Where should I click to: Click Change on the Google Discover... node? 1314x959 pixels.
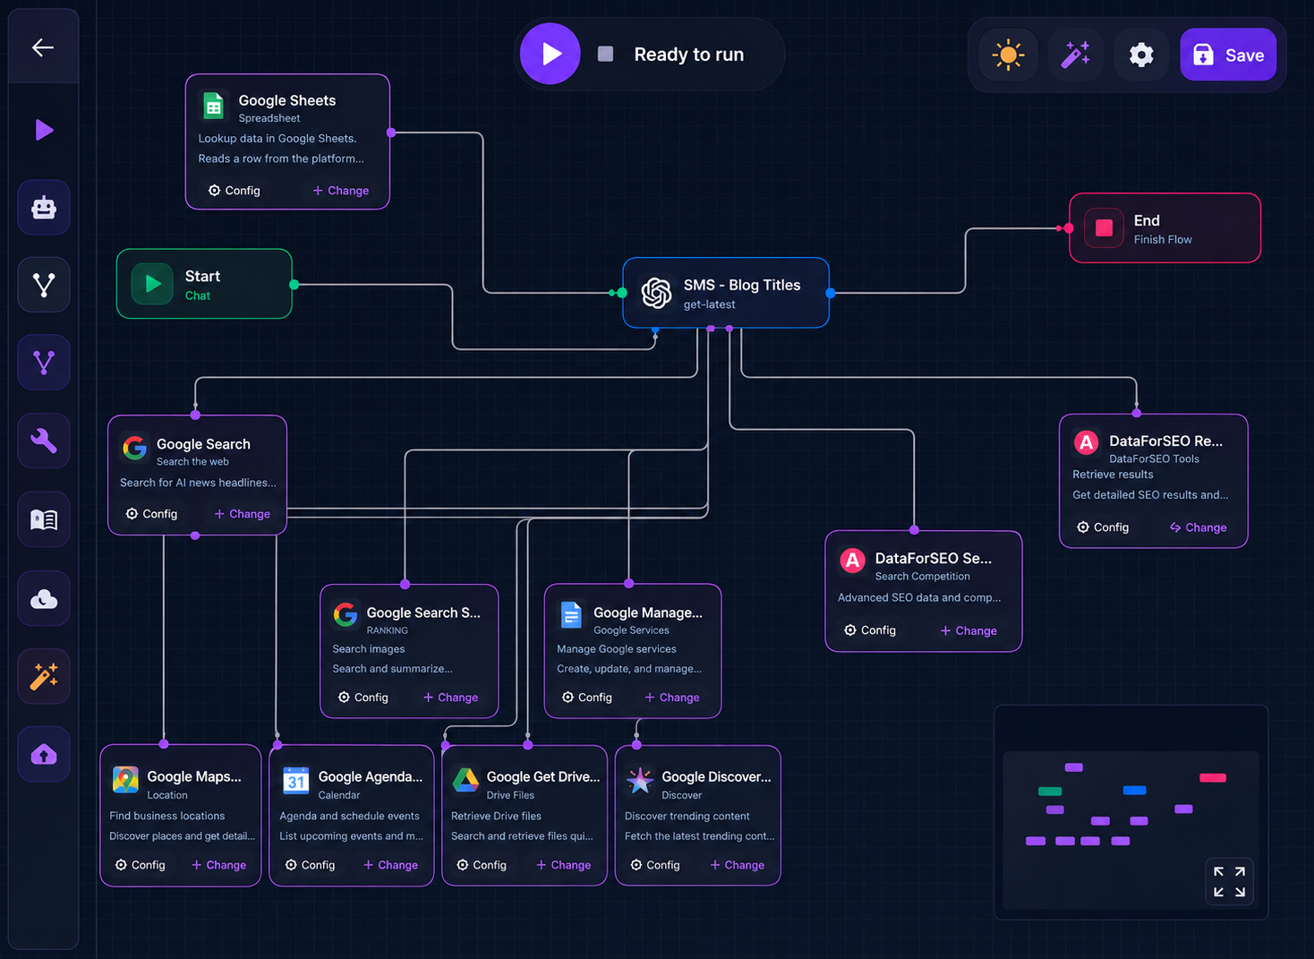pos(738,865)
